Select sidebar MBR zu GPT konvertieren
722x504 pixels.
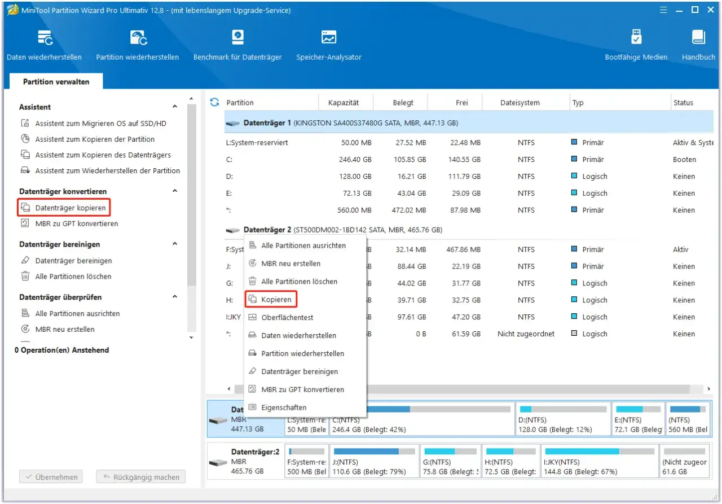pos(69,223)
